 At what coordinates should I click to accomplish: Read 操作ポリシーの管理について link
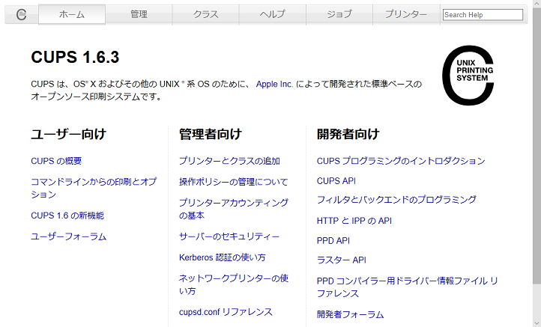(233, 182)
